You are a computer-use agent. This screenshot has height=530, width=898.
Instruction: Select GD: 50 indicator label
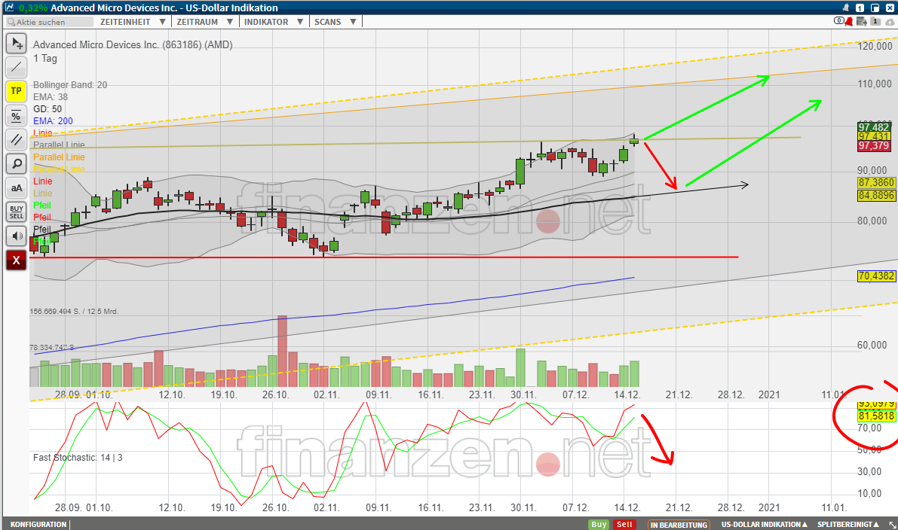(48, 108)
